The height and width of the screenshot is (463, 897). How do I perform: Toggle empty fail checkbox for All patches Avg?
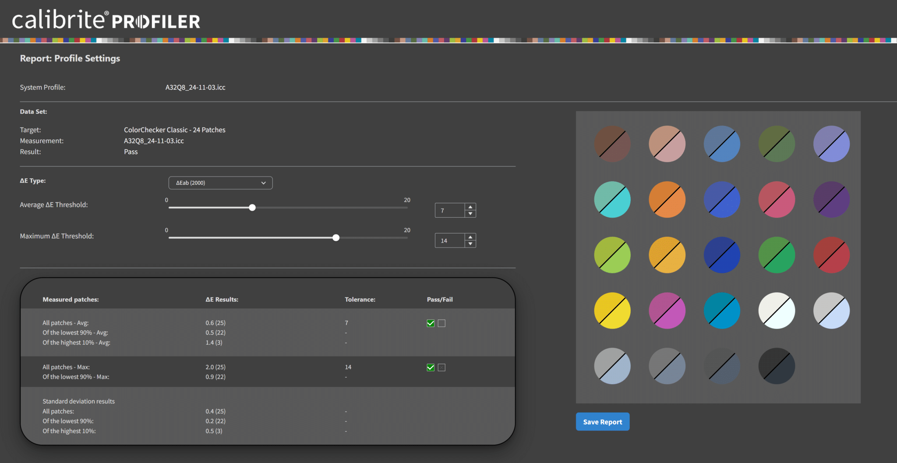441,323
